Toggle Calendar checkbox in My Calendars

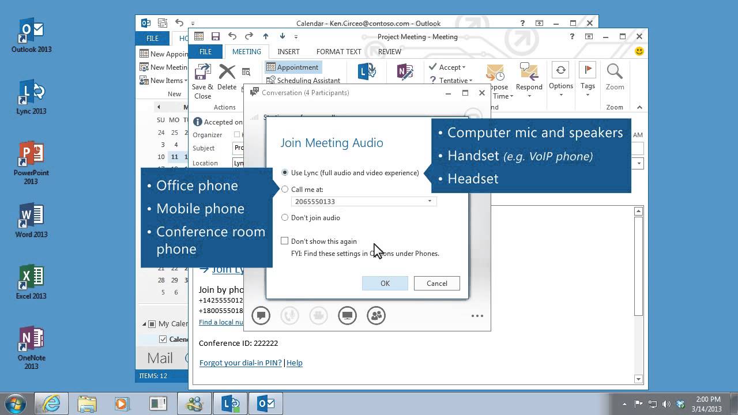coord(163,339)
